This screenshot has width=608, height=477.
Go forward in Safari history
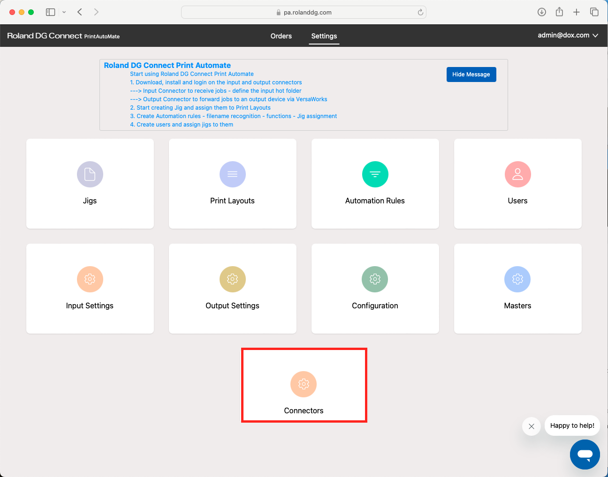pyautogui.click(x=96, y=12)
